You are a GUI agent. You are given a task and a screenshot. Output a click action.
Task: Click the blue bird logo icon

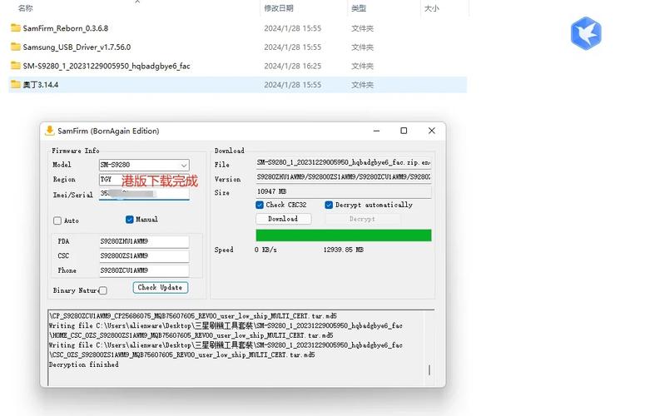click(585, 33)
